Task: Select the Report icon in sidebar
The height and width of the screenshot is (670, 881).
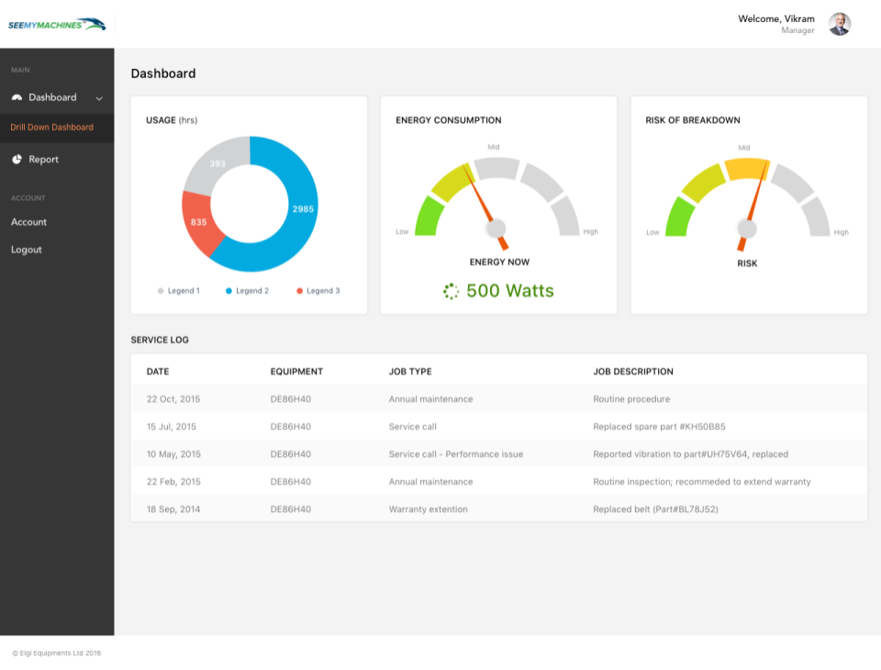Action: (17, 159)
